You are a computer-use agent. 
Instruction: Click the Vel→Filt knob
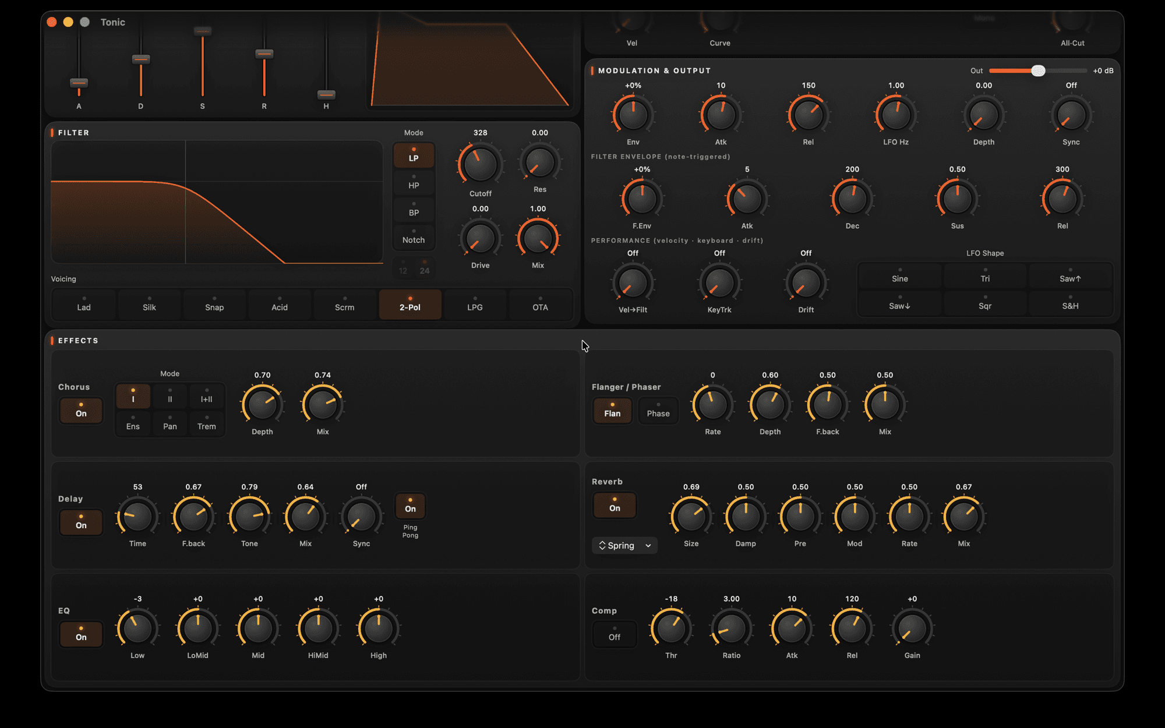coord(633,282)
